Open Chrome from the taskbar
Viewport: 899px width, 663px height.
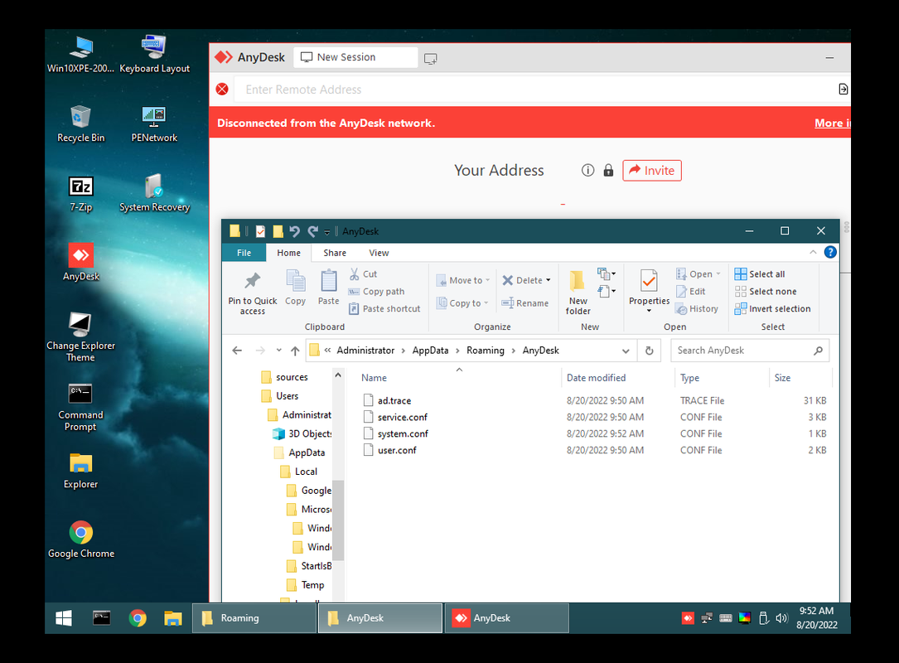click(x=138, y=617)
